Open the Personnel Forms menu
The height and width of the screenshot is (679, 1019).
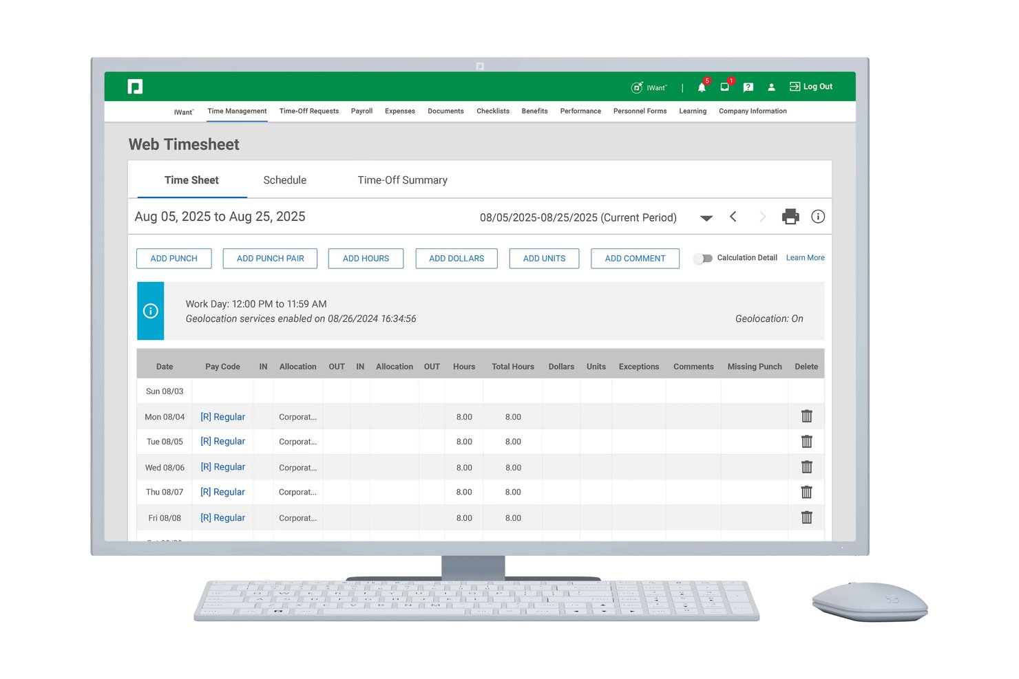coord(640,111)
